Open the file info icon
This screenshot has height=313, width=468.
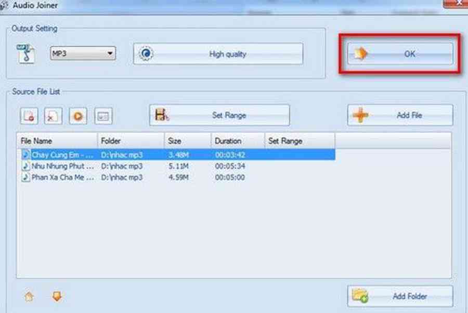pos(103,116)
